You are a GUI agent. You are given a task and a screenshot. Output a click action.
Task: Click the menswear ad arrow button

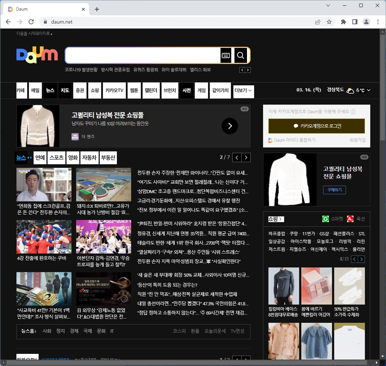pos(230,126)
